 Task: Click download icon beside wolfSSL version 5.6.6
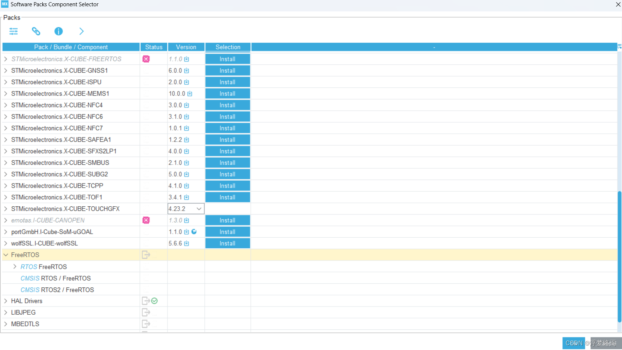[x=187, y=244]
